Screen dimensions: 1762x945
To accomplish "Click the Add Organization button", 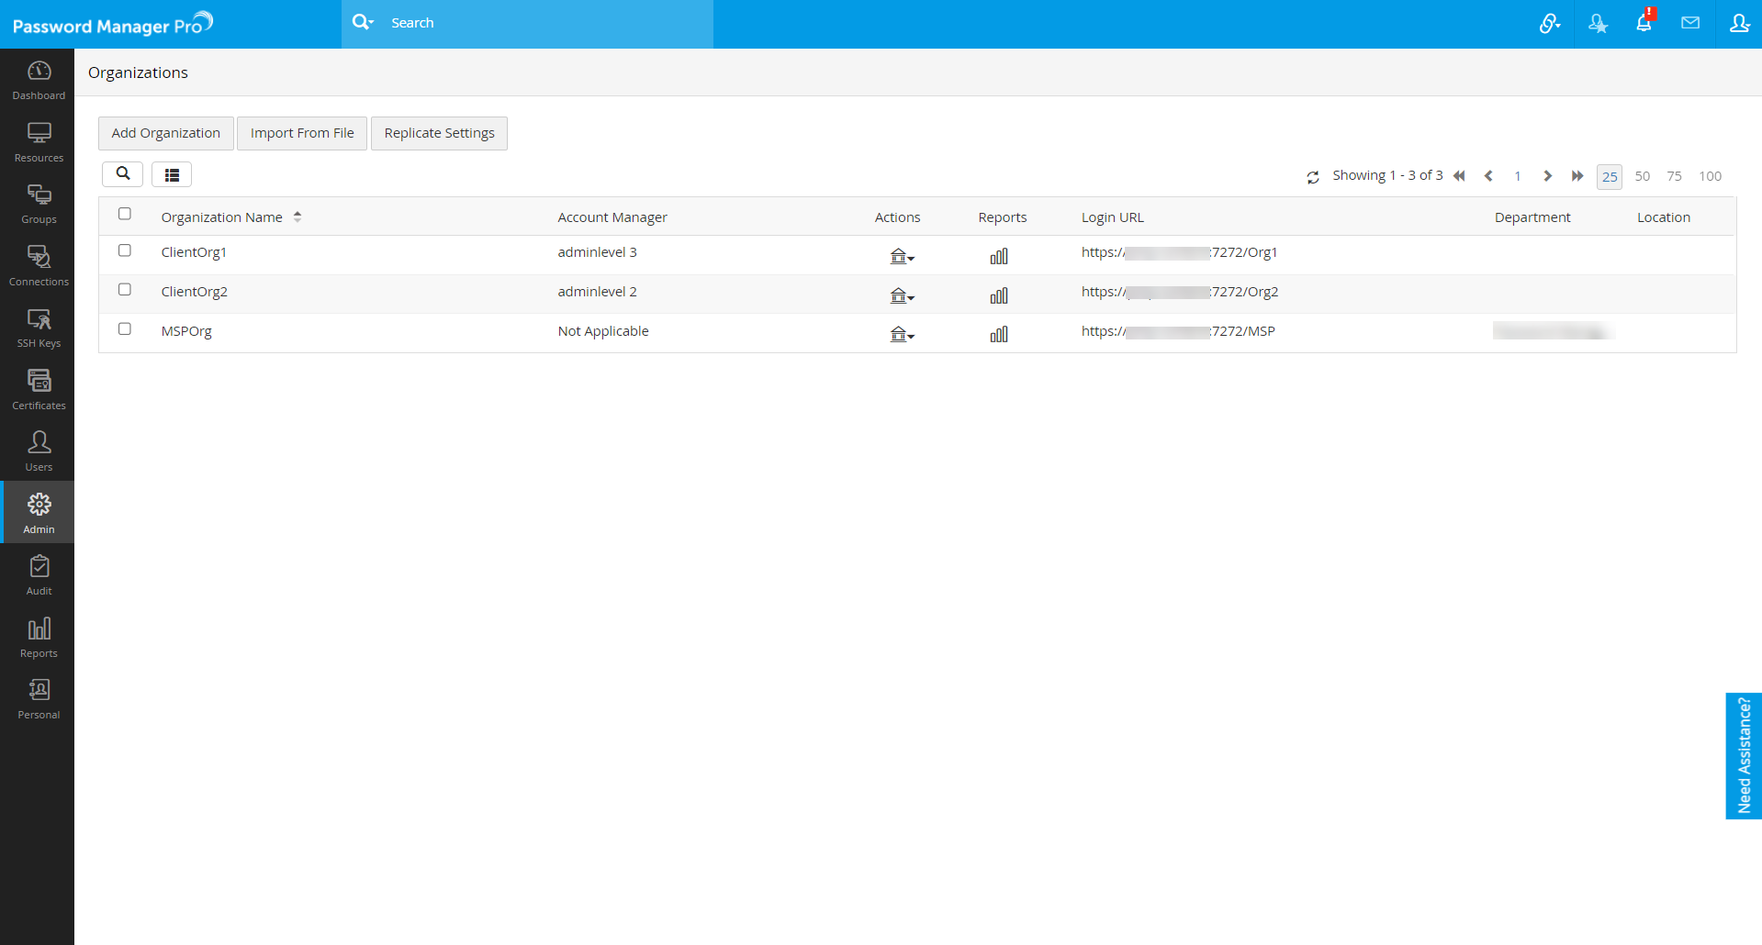I will [x=165, y=133].
